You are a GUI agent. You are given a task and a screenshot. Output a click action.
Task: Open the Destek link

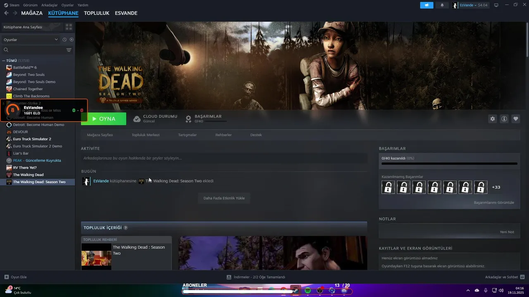click(x=256, y=135)
